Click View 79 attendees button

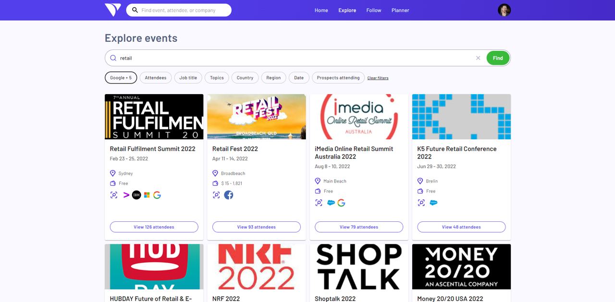tap(359, 227)
